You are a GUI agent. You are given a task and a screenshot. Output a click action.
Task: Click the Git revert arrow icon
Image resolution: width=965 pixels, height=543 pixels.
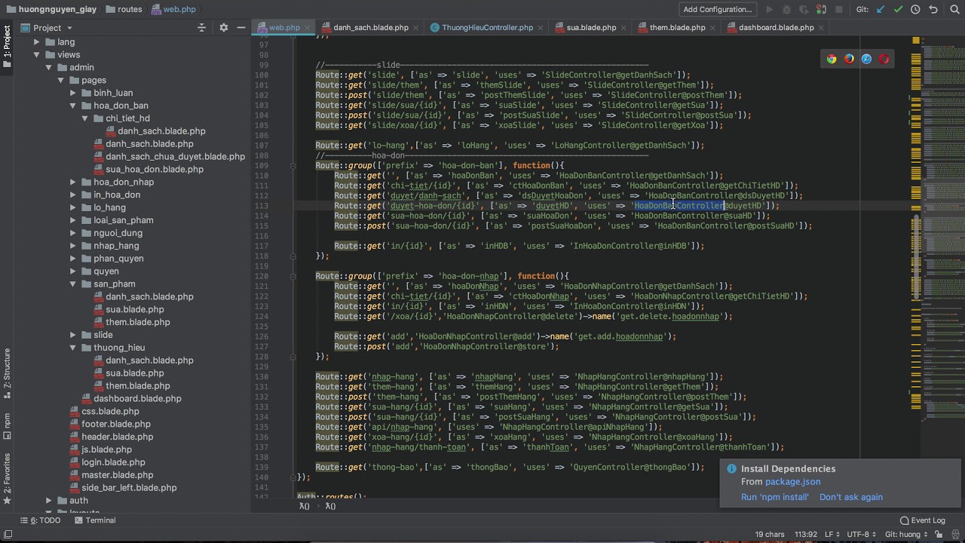(x=933, y=10)
